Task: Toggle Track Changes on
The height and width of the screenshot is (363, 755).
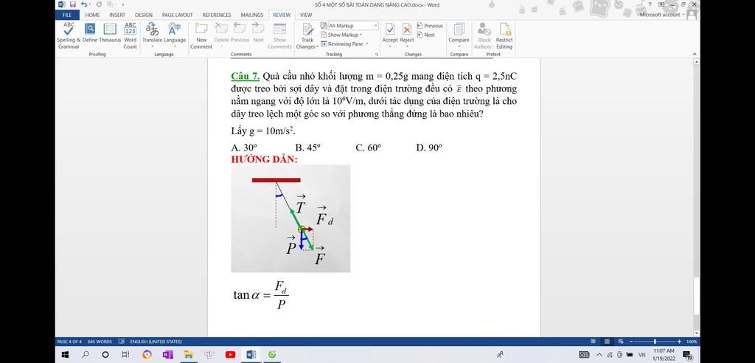Action: 307,35
